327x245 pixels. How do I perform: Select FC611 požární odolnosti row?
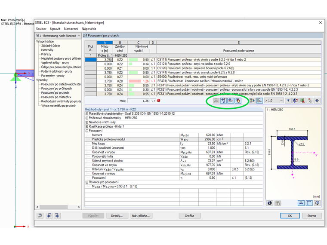pyautogui.click(x=203, y=86)
